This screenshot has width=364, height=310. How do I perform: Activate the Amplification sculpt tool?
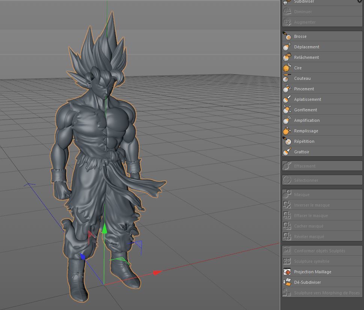tap(322, 120)
